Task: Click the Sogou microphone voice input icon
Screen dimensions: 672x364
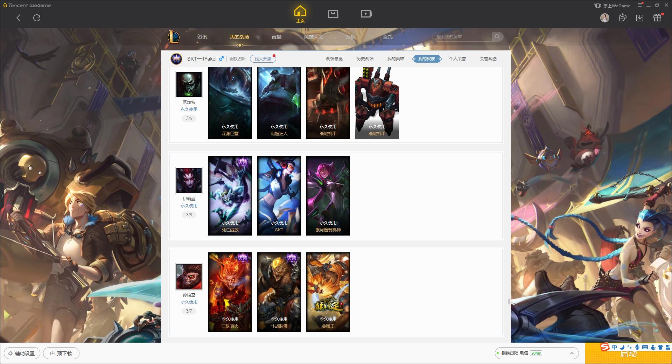Action: (x=637, y=347)
